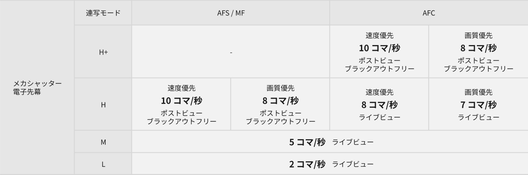Select 10 コマ/秒 in the H AFS/MF row
Image resolution: width=528 pixels, height=175 pixels.
click(181, 100)
